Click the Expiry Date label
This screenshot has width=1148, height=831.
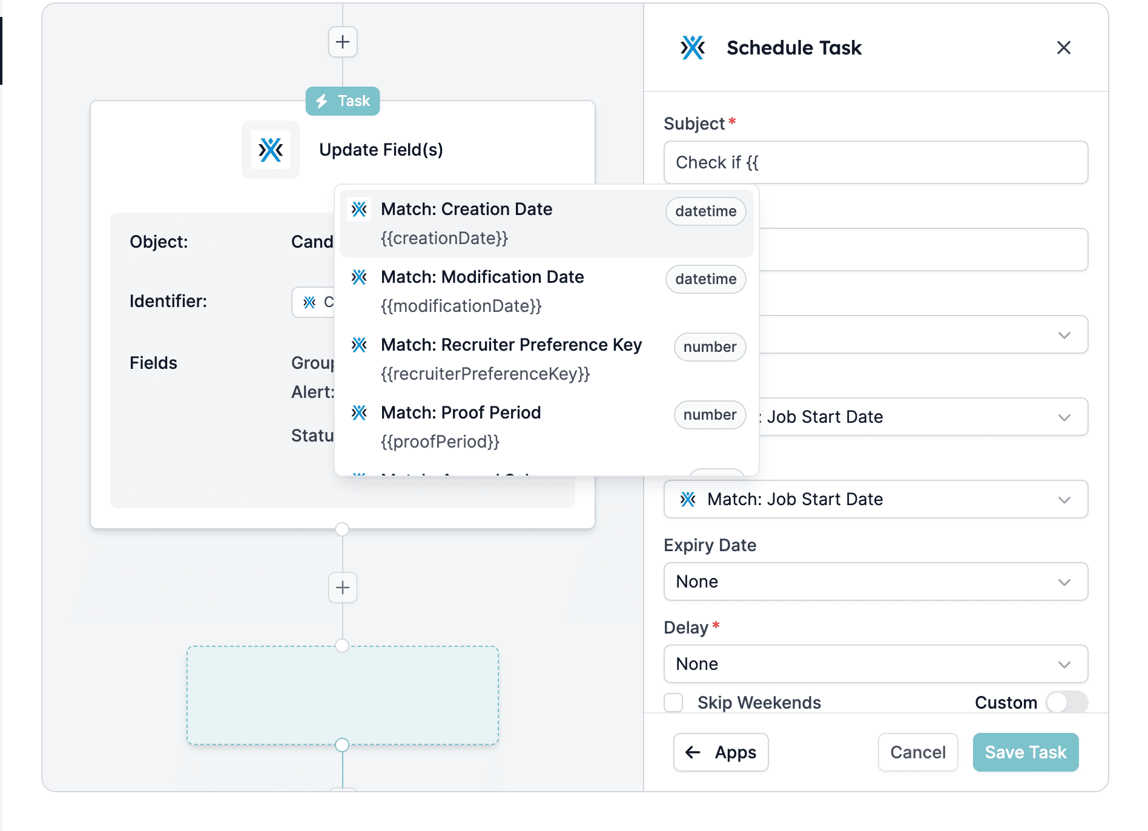710,545
